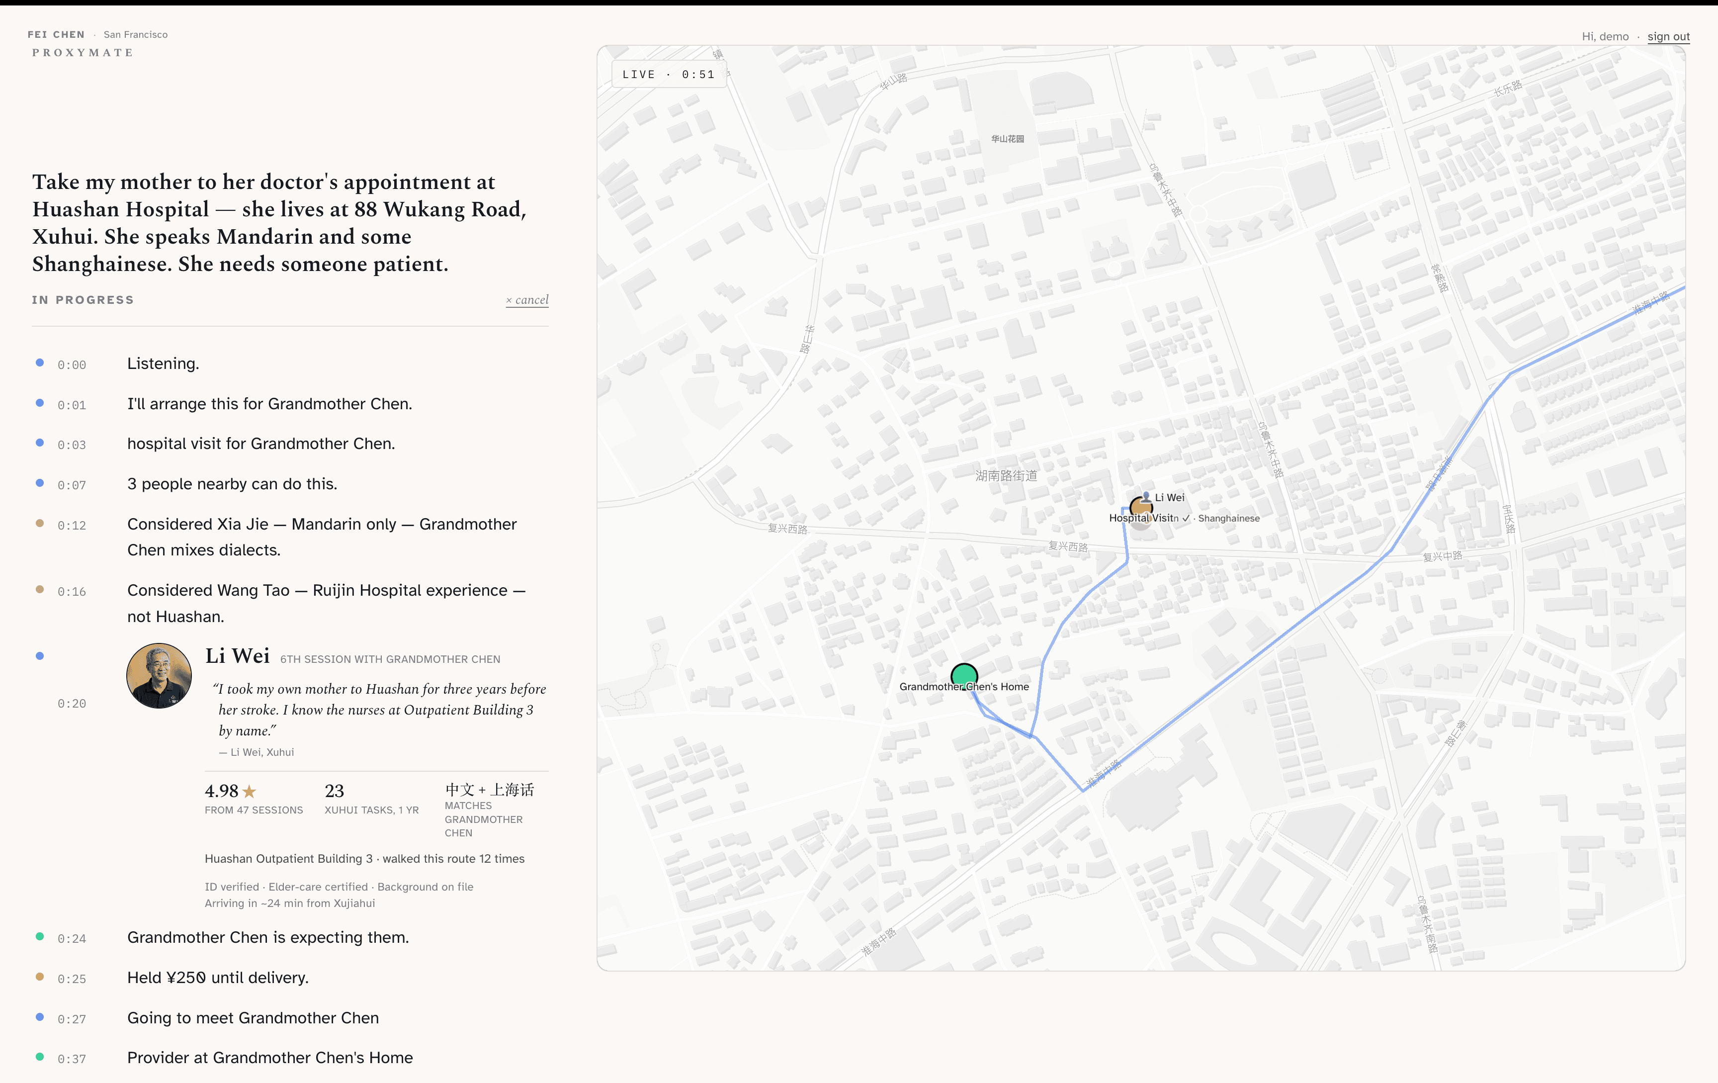Screen dimensions: 1718x1083
Task: Select the 0:00 Listening timeline entry
Action: pos(290,364)
